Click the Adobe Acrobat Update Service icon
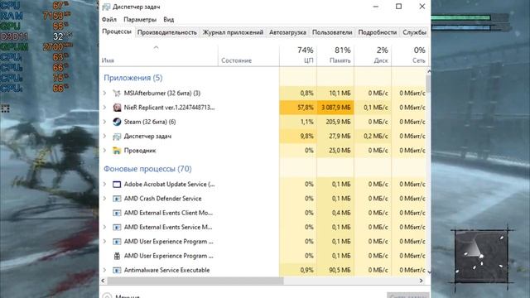This screenshot has height=298, width=530. 117,184
